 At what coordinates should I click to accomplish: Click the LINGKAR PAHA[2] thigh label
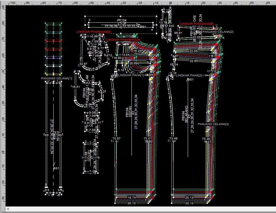189,76
